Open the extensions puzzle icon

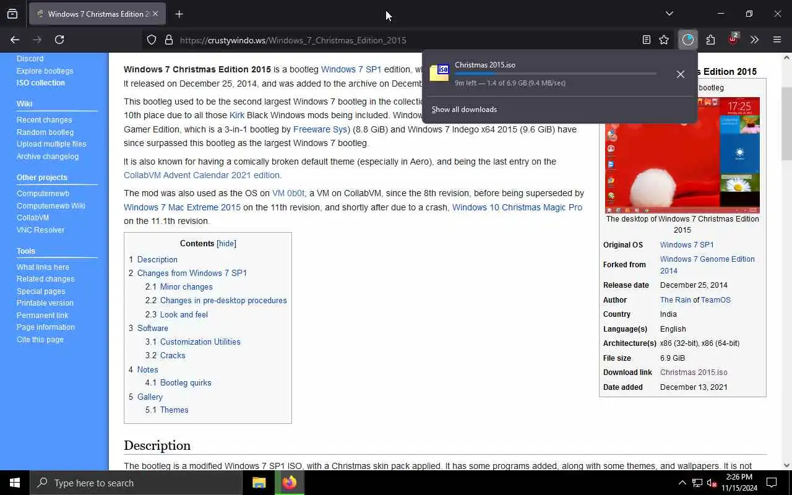710,40
